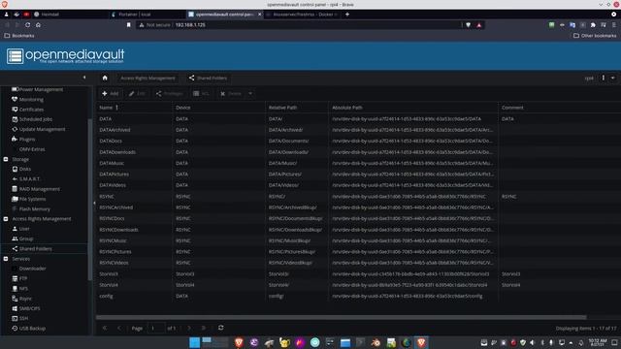Click the Edit toolbar button
This screenshot has height=349, width=621.
137,94
